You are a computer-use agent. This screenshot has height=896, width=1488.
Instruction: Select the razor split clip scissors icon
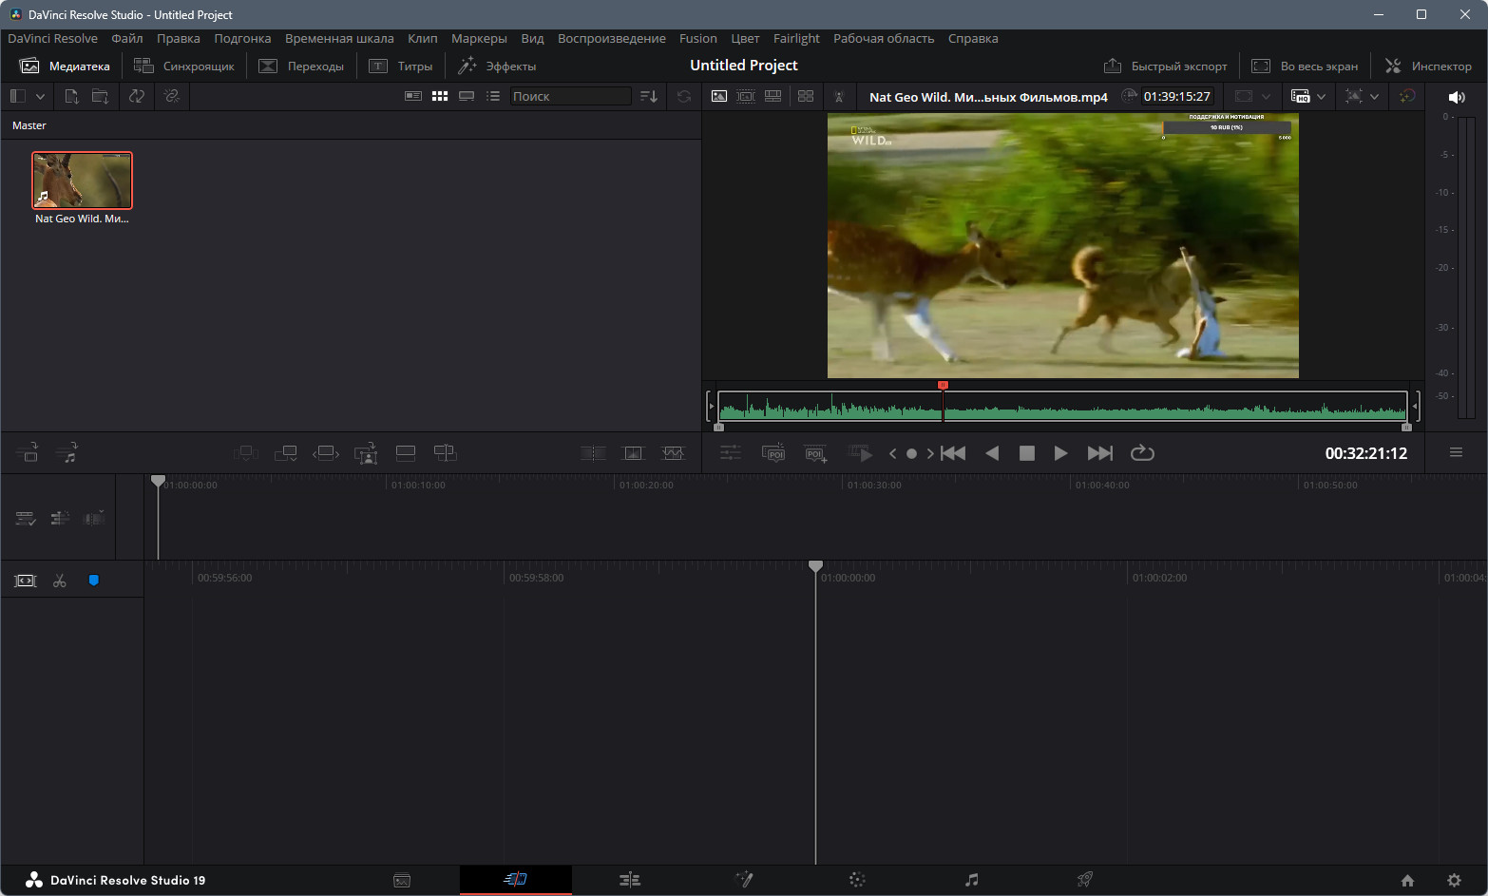tap(59, 581)
